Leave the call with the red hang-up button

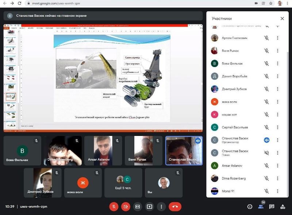(175, 207)
